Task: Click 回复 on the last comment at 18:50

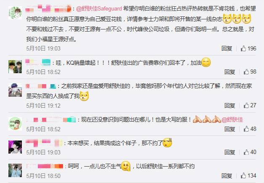Action: (x=227, y=176)
